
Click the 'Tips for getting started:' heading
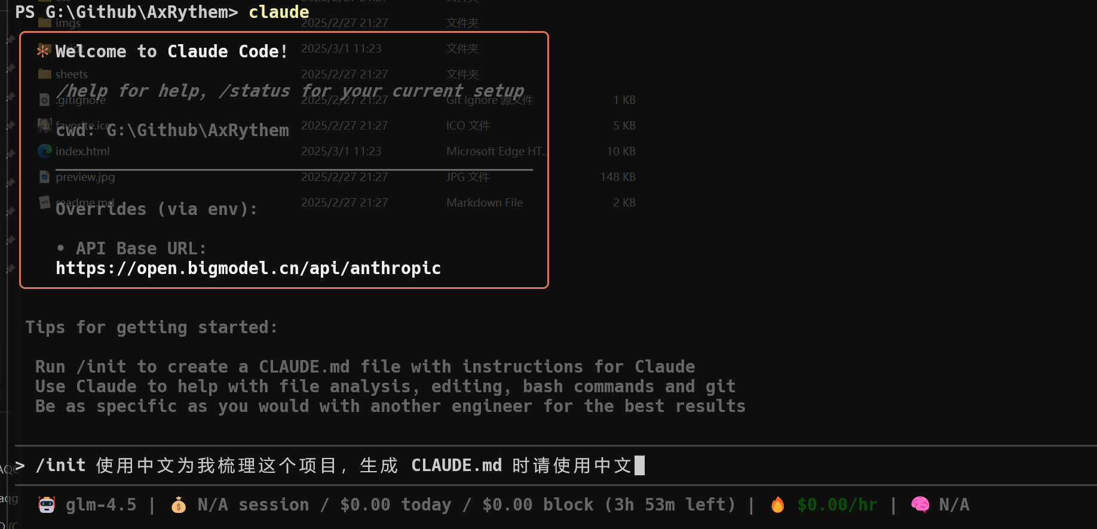coord(152,327)
